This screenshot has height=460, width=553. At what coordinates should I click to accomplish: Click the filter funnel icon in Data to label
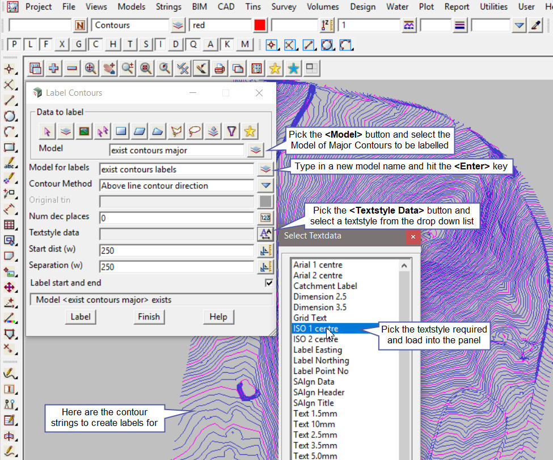coord(231,131)
